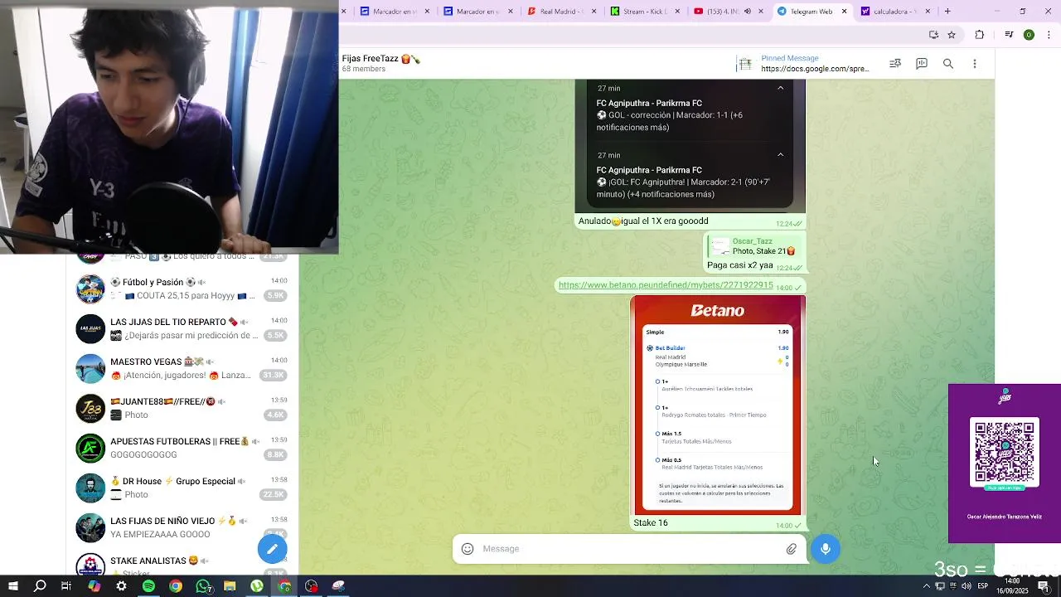Click 'Anulado igual el 1X era gooodd' message
Screen dimensions: 1061x597
(643, 221)
